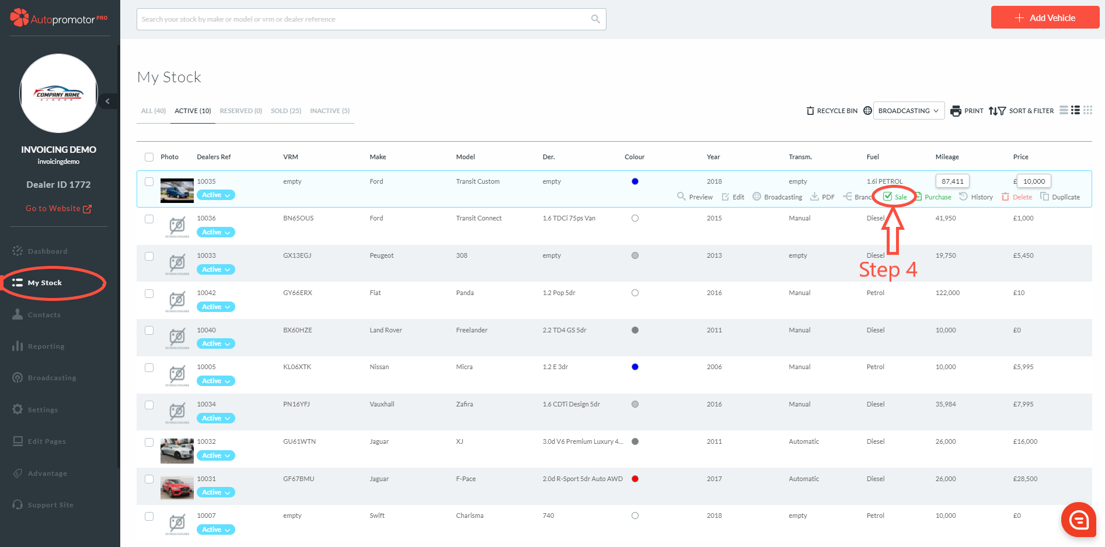Collapse the sidebar with arrow
The image size is (1105, 547).
click(107, 101)
